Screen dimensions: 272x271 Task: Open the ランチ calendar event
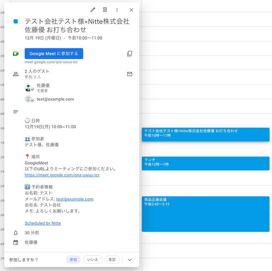(x=206, y=163)
